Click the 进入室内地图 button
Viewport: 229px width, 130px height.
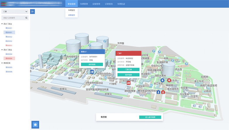tap(150, 117)
